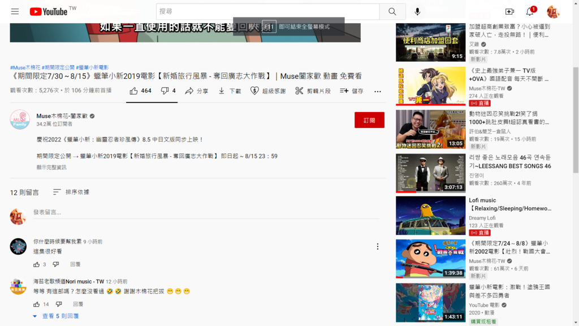
Task: Open the #期間限定公開 hashtag
Action: [58, 68]
